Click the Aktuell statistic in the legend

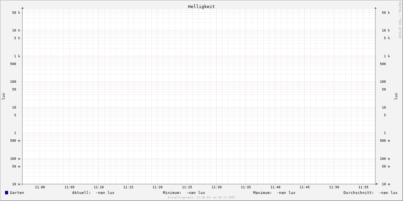(x=93, y=193)
